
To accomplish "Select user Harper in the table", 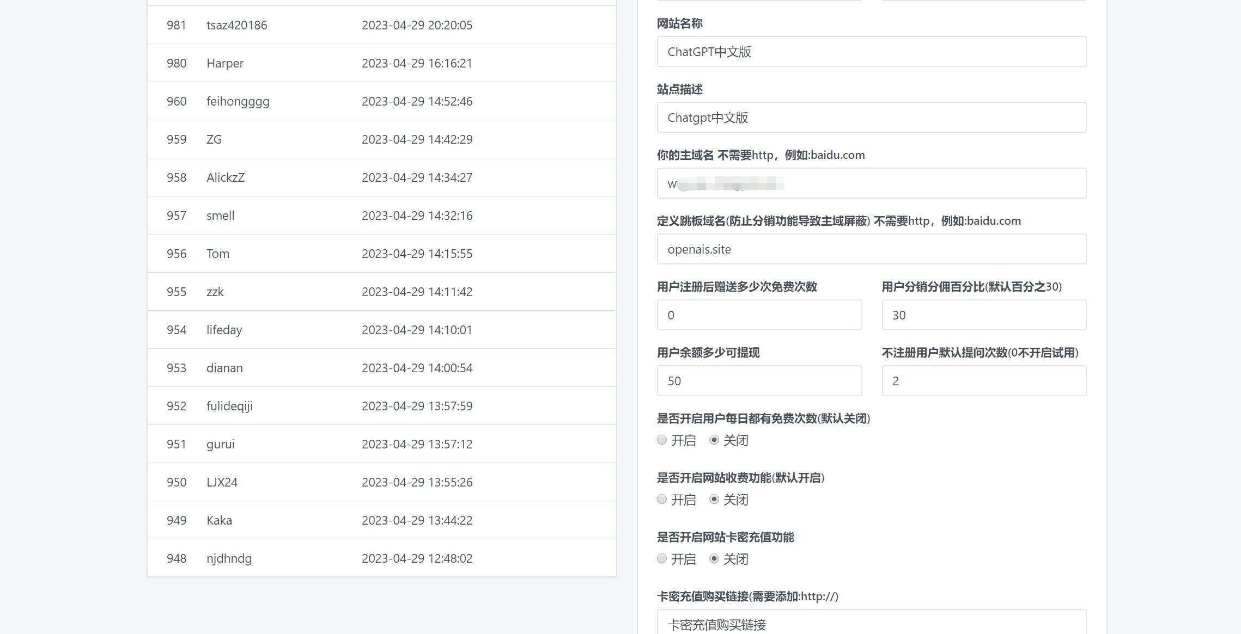I will tap(381, 63).
